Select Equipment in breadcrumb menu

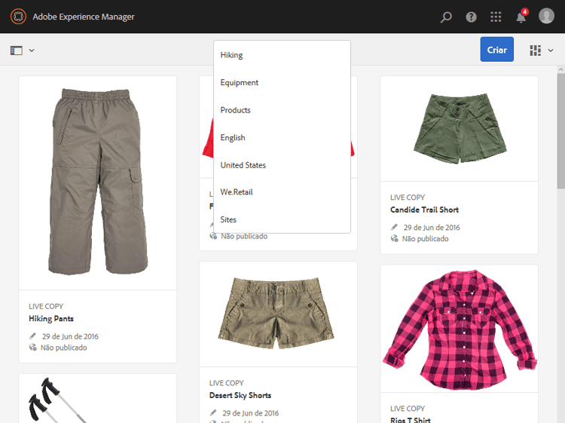pos(282,83)
